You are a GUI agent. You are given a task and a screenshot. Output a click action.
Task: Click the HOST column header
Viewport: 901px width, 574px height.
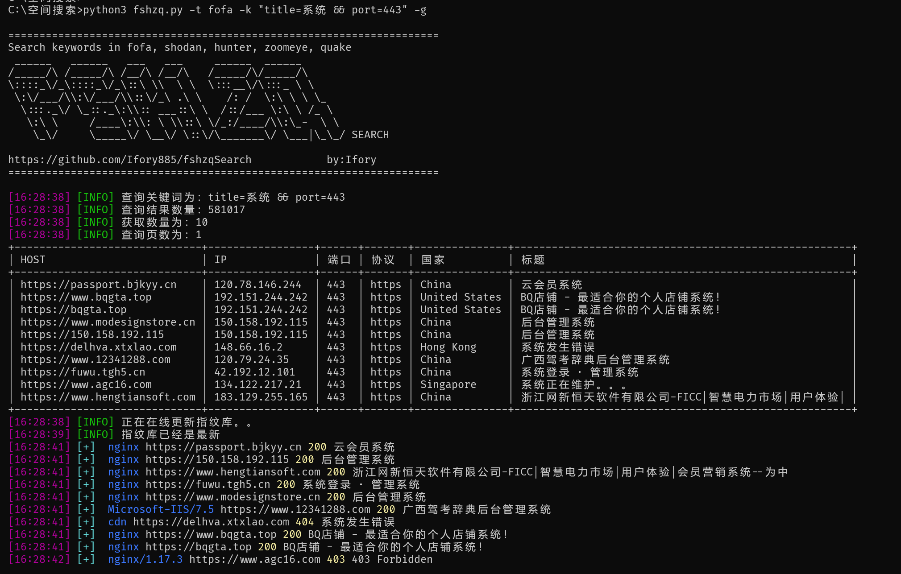(33, 260)
